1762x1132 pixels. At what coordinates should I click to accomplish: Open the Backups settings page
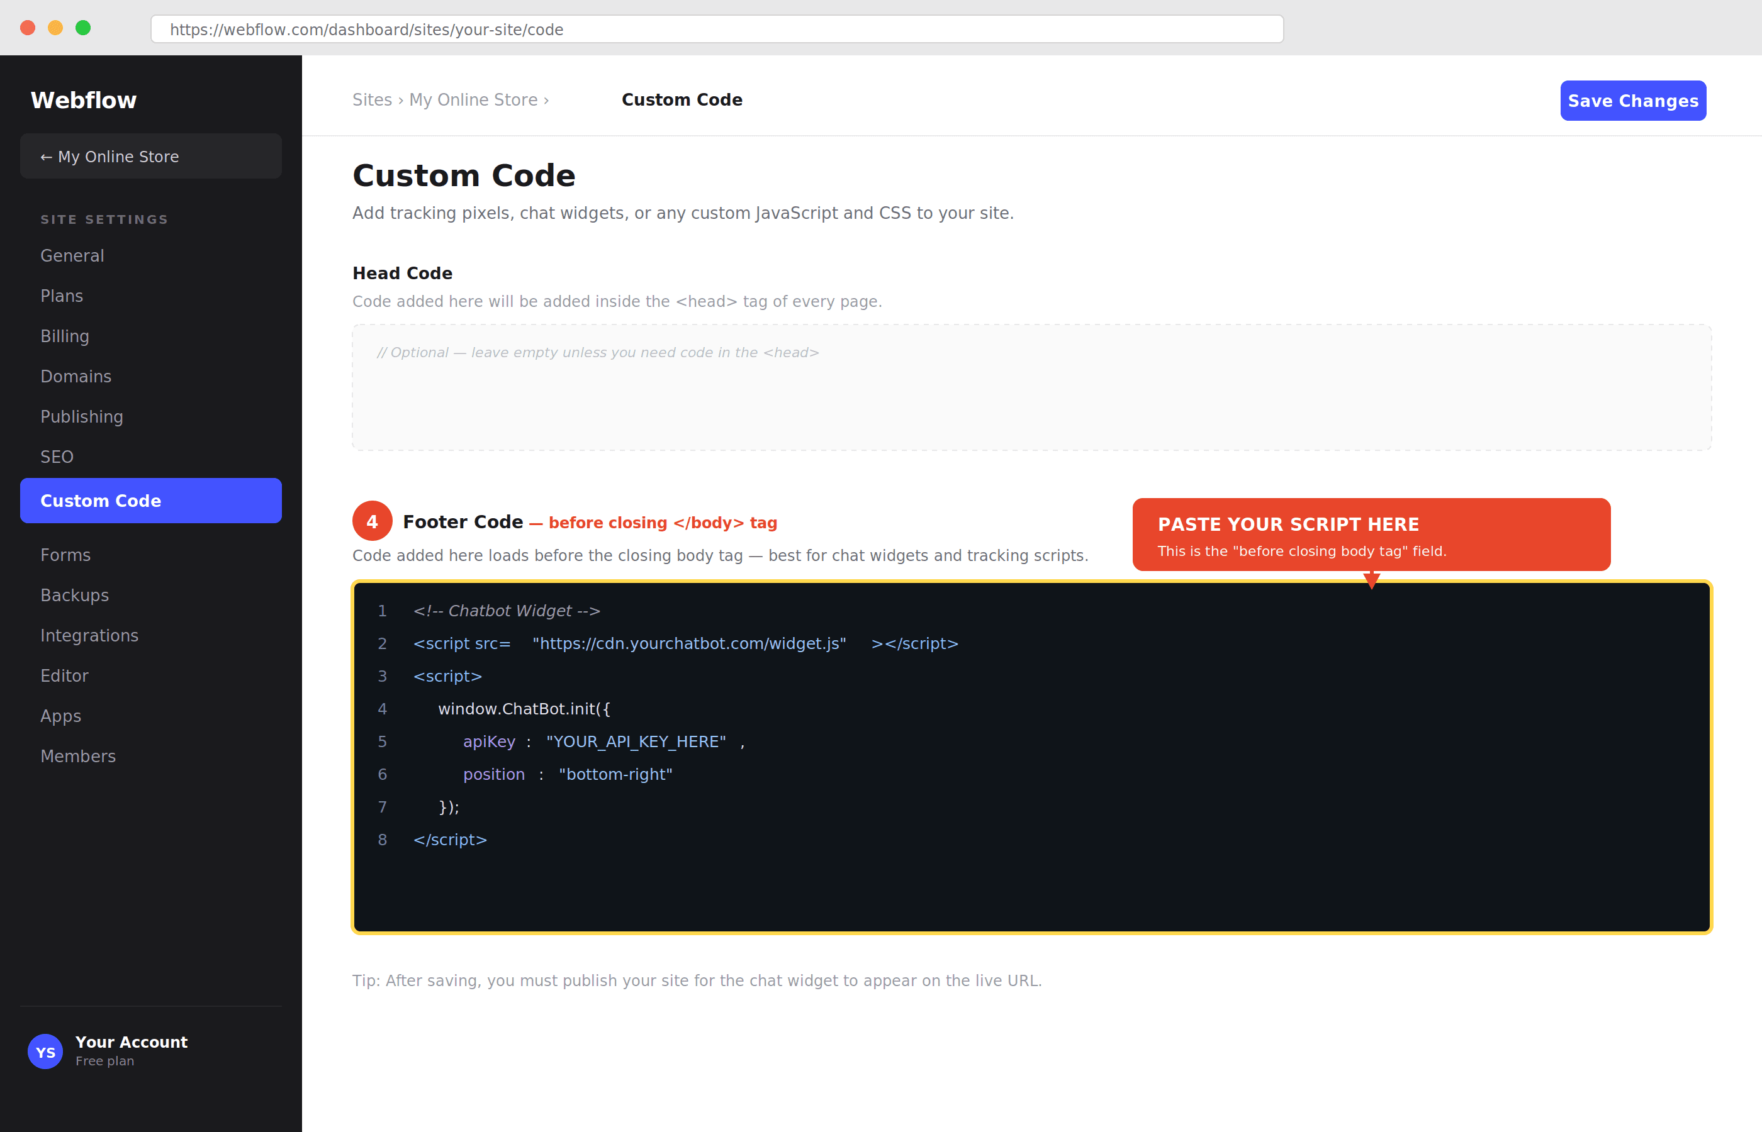74,595
